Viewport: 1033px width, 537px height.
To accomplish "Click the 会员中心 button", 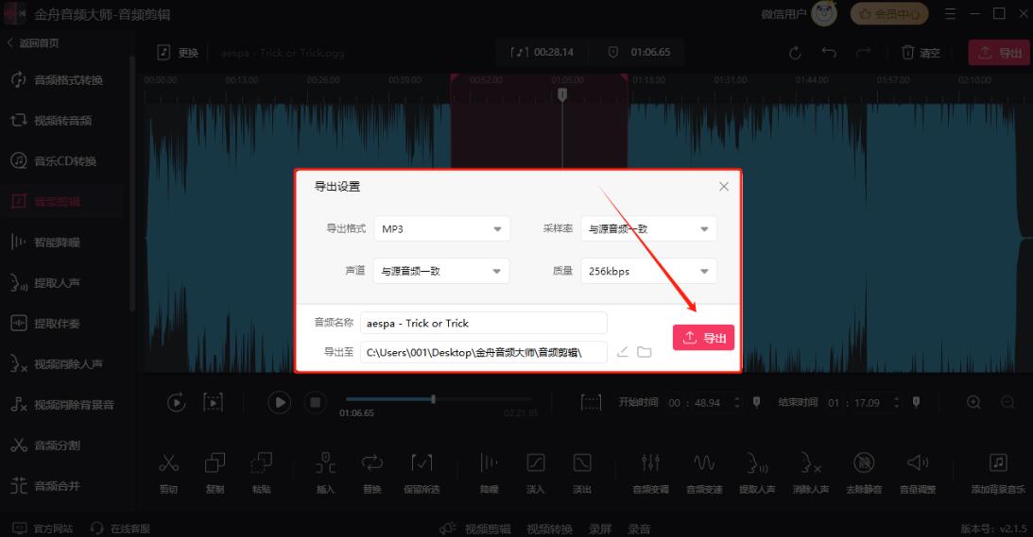I will click(x=889, y=13).
